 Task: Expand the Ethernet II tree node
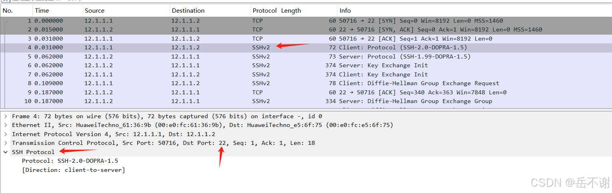(x=6, y=125)
